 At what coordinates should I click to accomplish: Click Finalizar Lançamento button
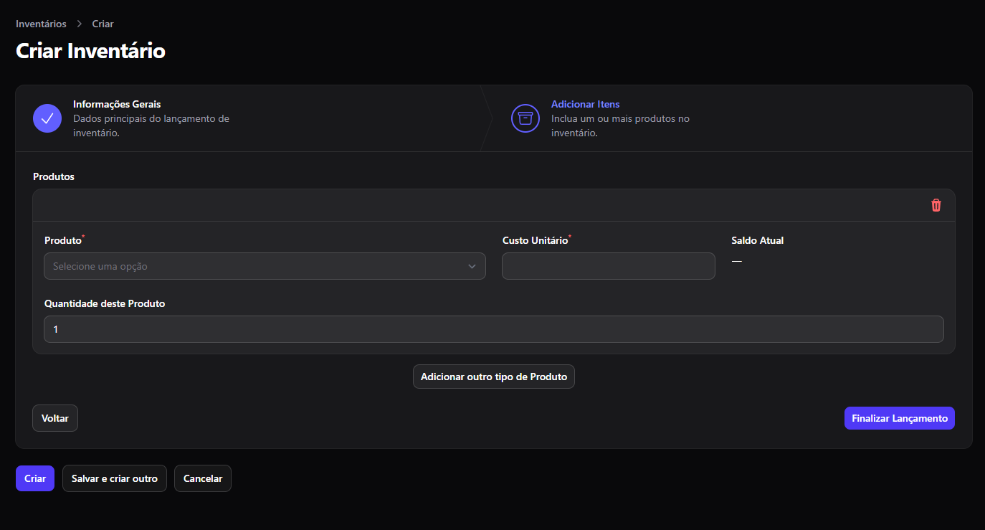(x=900, y=418)
